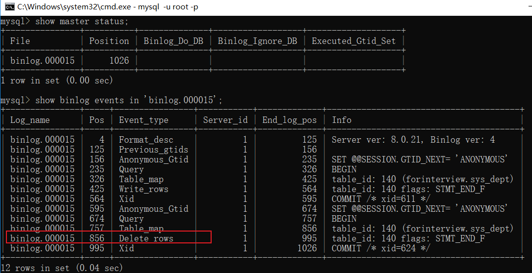Select the window title 'cmd.exe - mysql -u root -p'
The image size is (532, 273).
pyautogui.click(x=107, y=7)
